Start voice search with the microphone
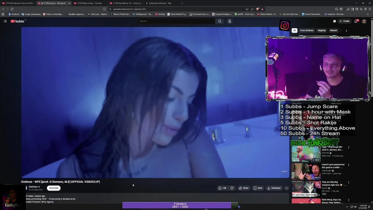This screenshot has width=373, height=210. point(230,21)
